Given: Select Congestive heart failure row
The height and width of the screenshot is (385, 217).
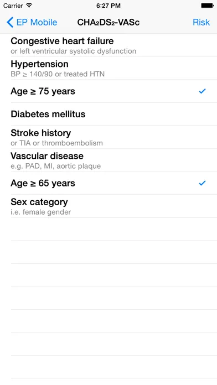Looking at the screenshot, I should pyautogui.click(x=108, y=45).
